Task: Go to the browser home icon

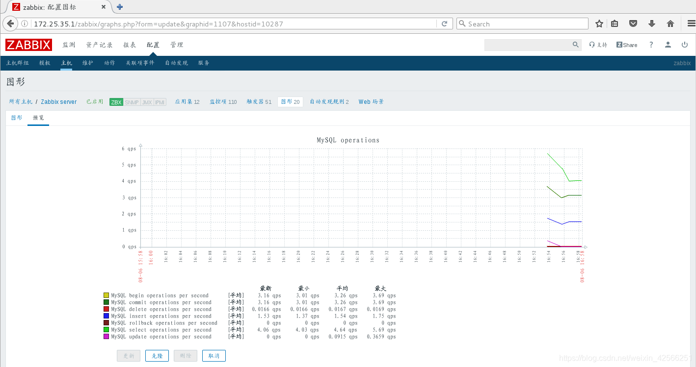Action: click(670, 24)
